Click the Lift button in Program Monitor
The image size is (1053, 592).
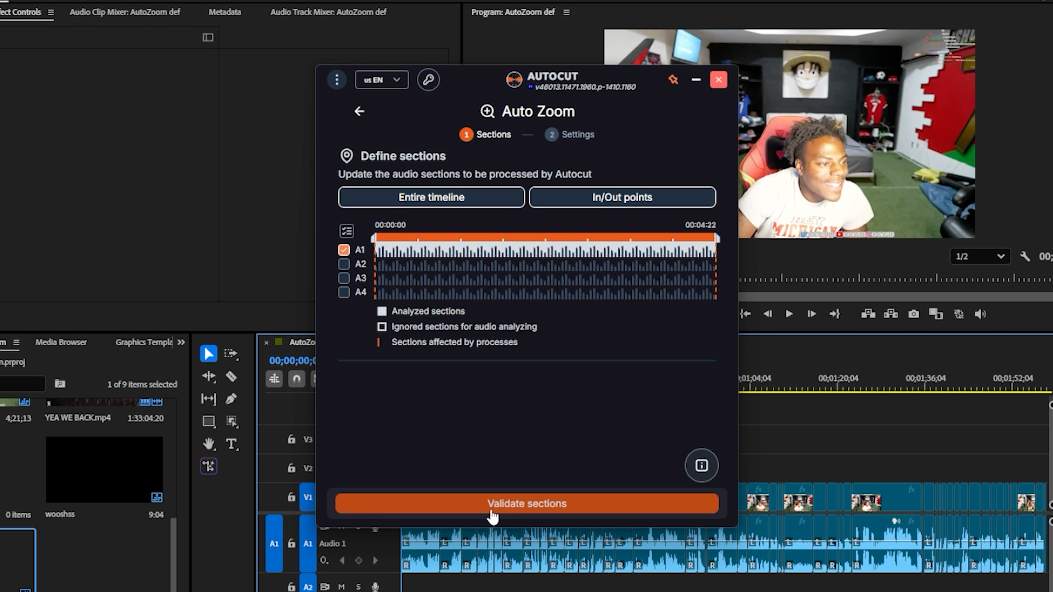coord(868,314)
